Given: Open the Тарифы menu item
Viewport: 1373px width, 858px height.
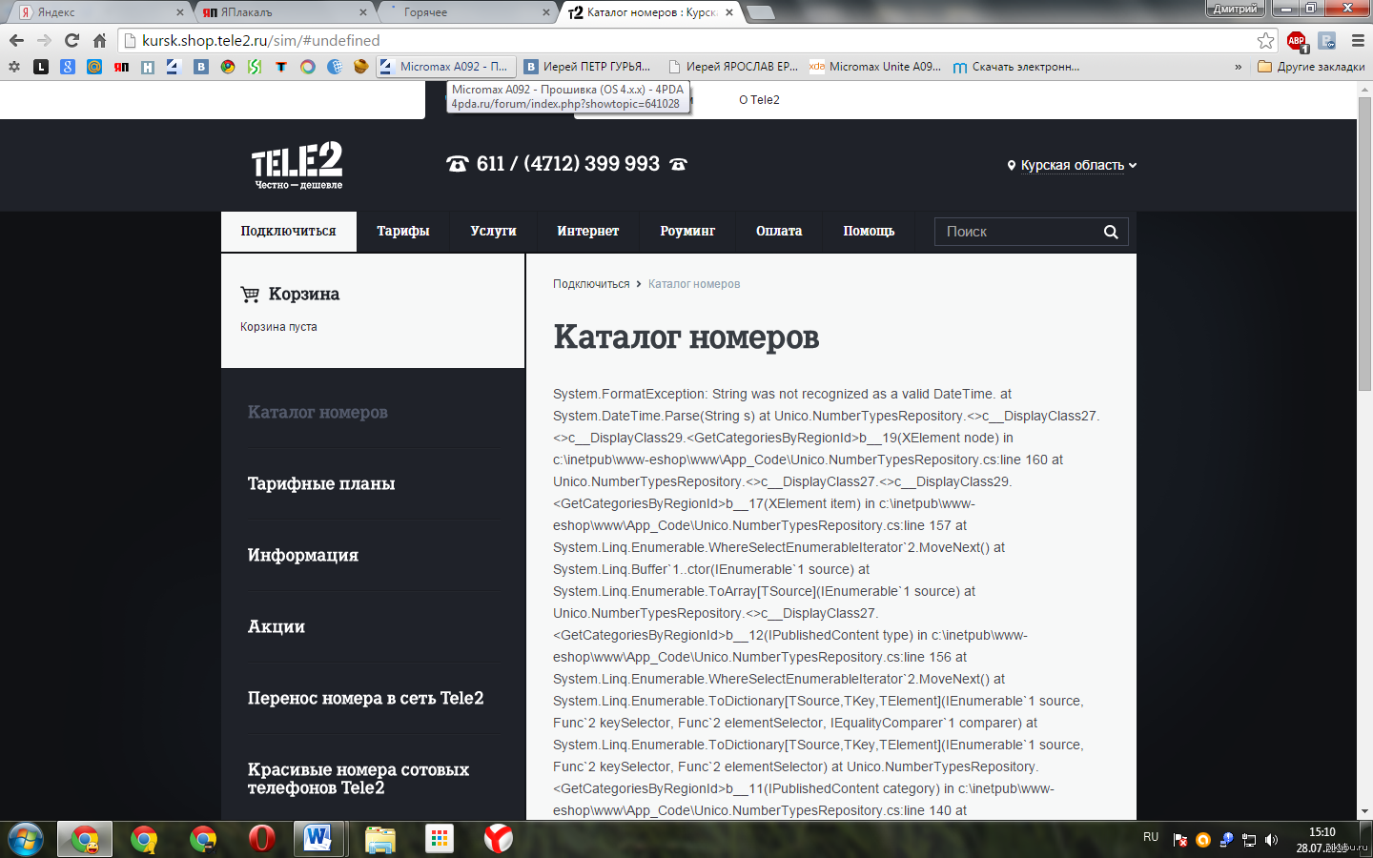Looking at the screenshot, I should pyautogui.click(x=403, y=232).
